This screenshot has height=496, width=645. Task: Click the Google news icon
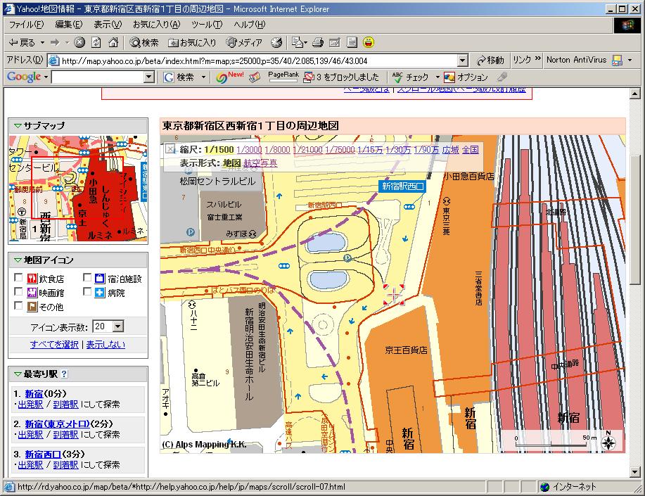(x=255, y=77)
